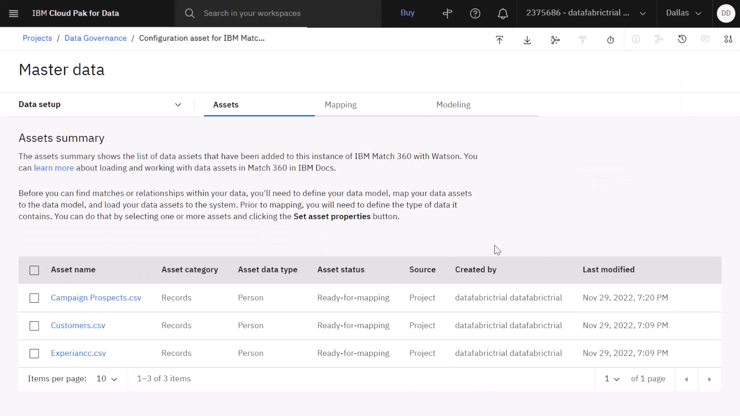Viewport: 740px width, 416px height.
Task: Click '1–3 of 3 items' pagination text
Action: pyautogui.click(x=164, y=379)
